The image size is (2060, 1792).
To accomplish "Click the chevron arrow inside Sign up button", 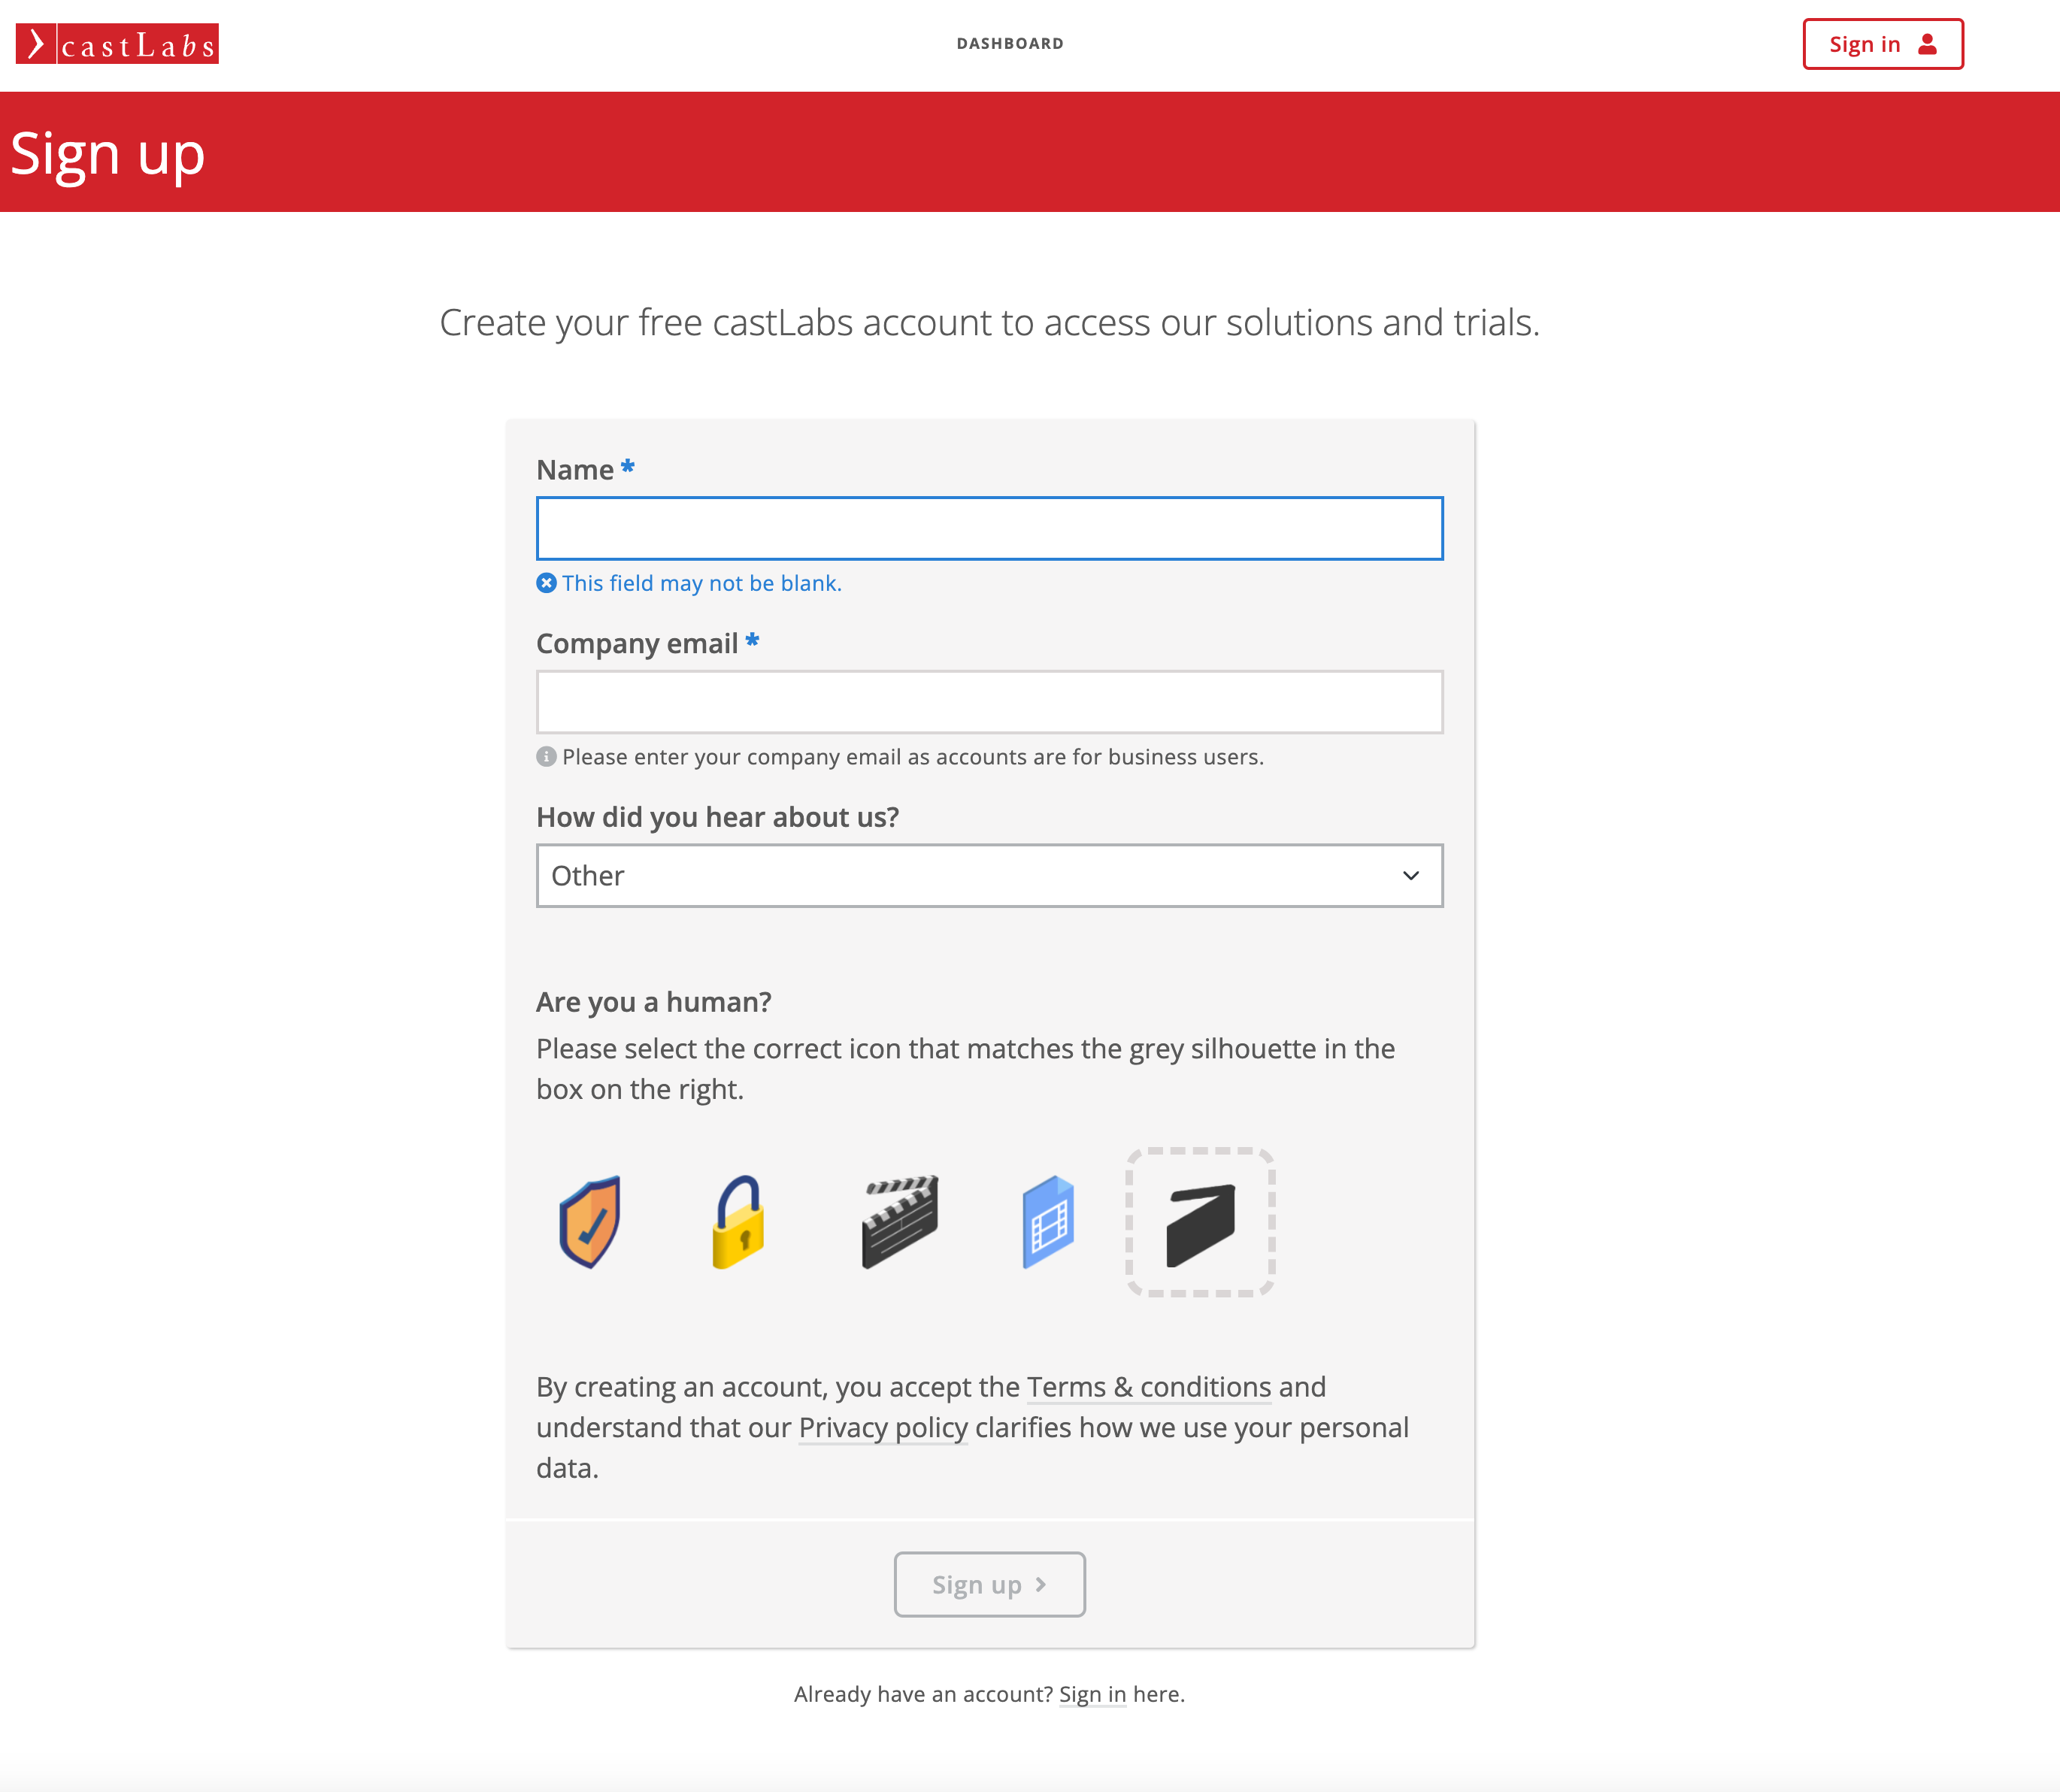I will [1041, 1584].
